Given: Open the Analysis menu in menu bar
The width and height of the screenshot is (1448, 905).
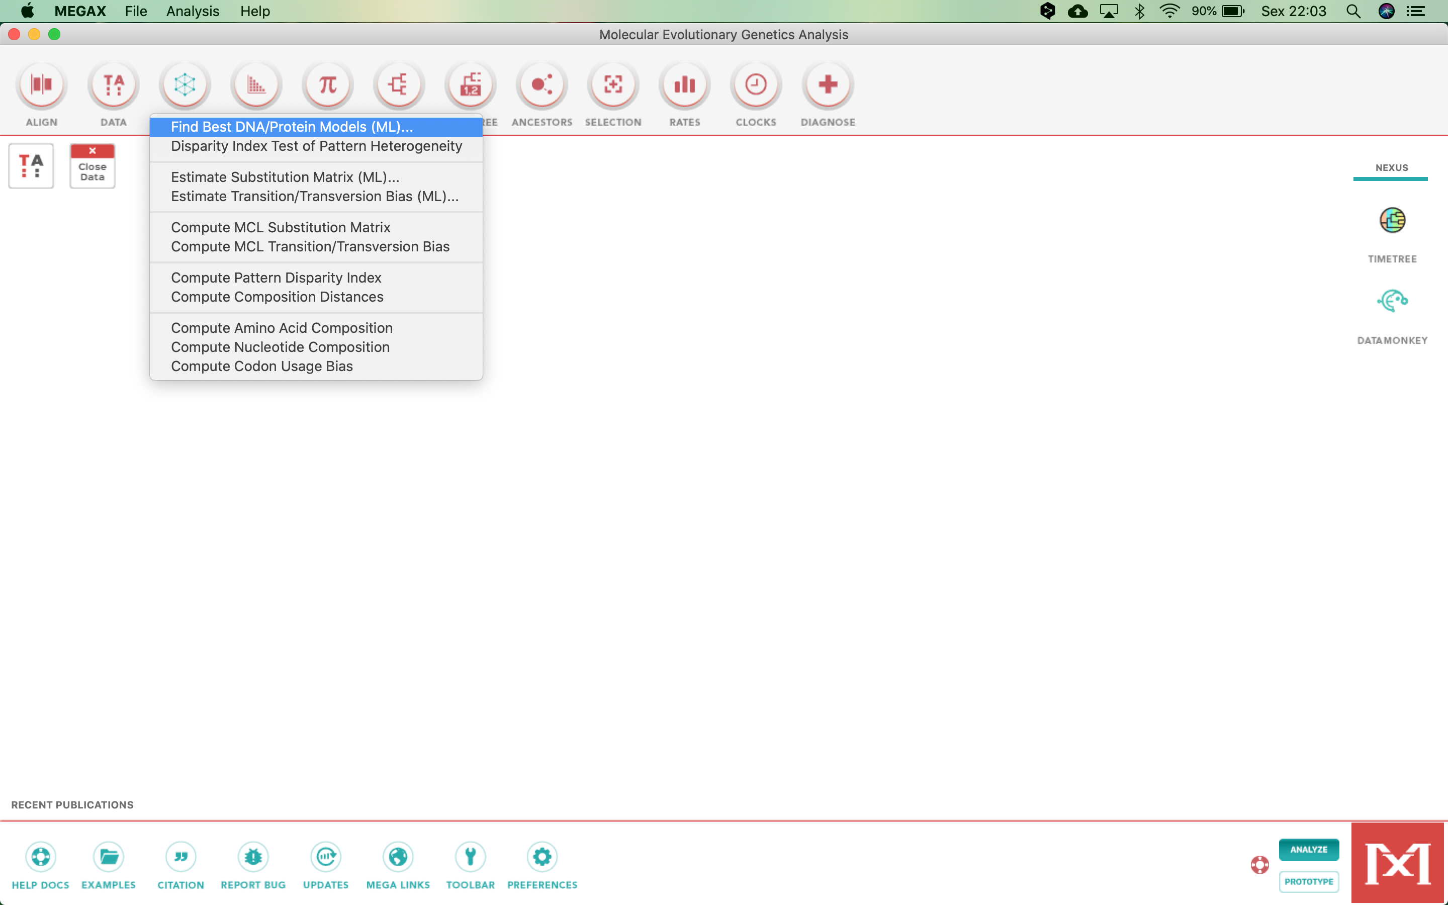Looking at the screenshot, I should (192, 12).
